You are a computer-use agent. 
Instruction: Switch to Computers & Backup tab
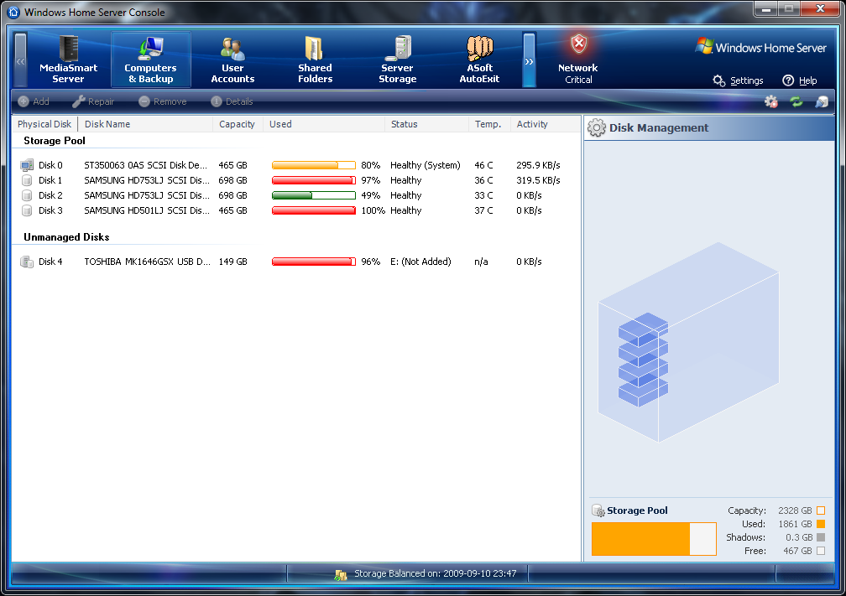point(150,60)
